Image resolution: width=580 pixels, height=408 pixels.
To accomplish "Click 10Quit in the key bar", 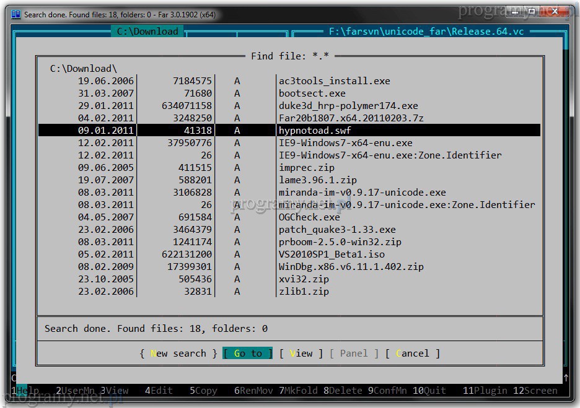I will pyautogui.click(x=429, y=391).
